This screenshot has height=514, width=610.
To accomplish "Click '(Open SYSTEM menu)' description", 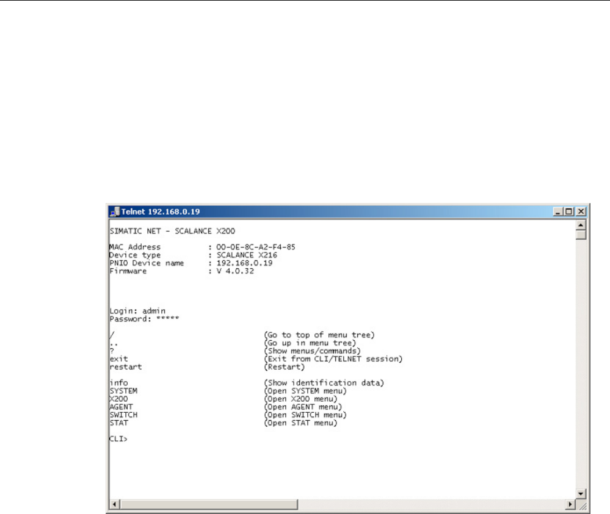I will (305, 391).
